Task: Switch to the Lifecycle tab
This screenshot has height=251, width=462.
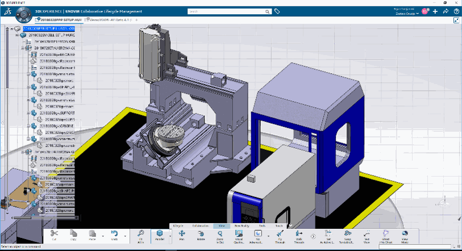Action: [x=177, y=225]
